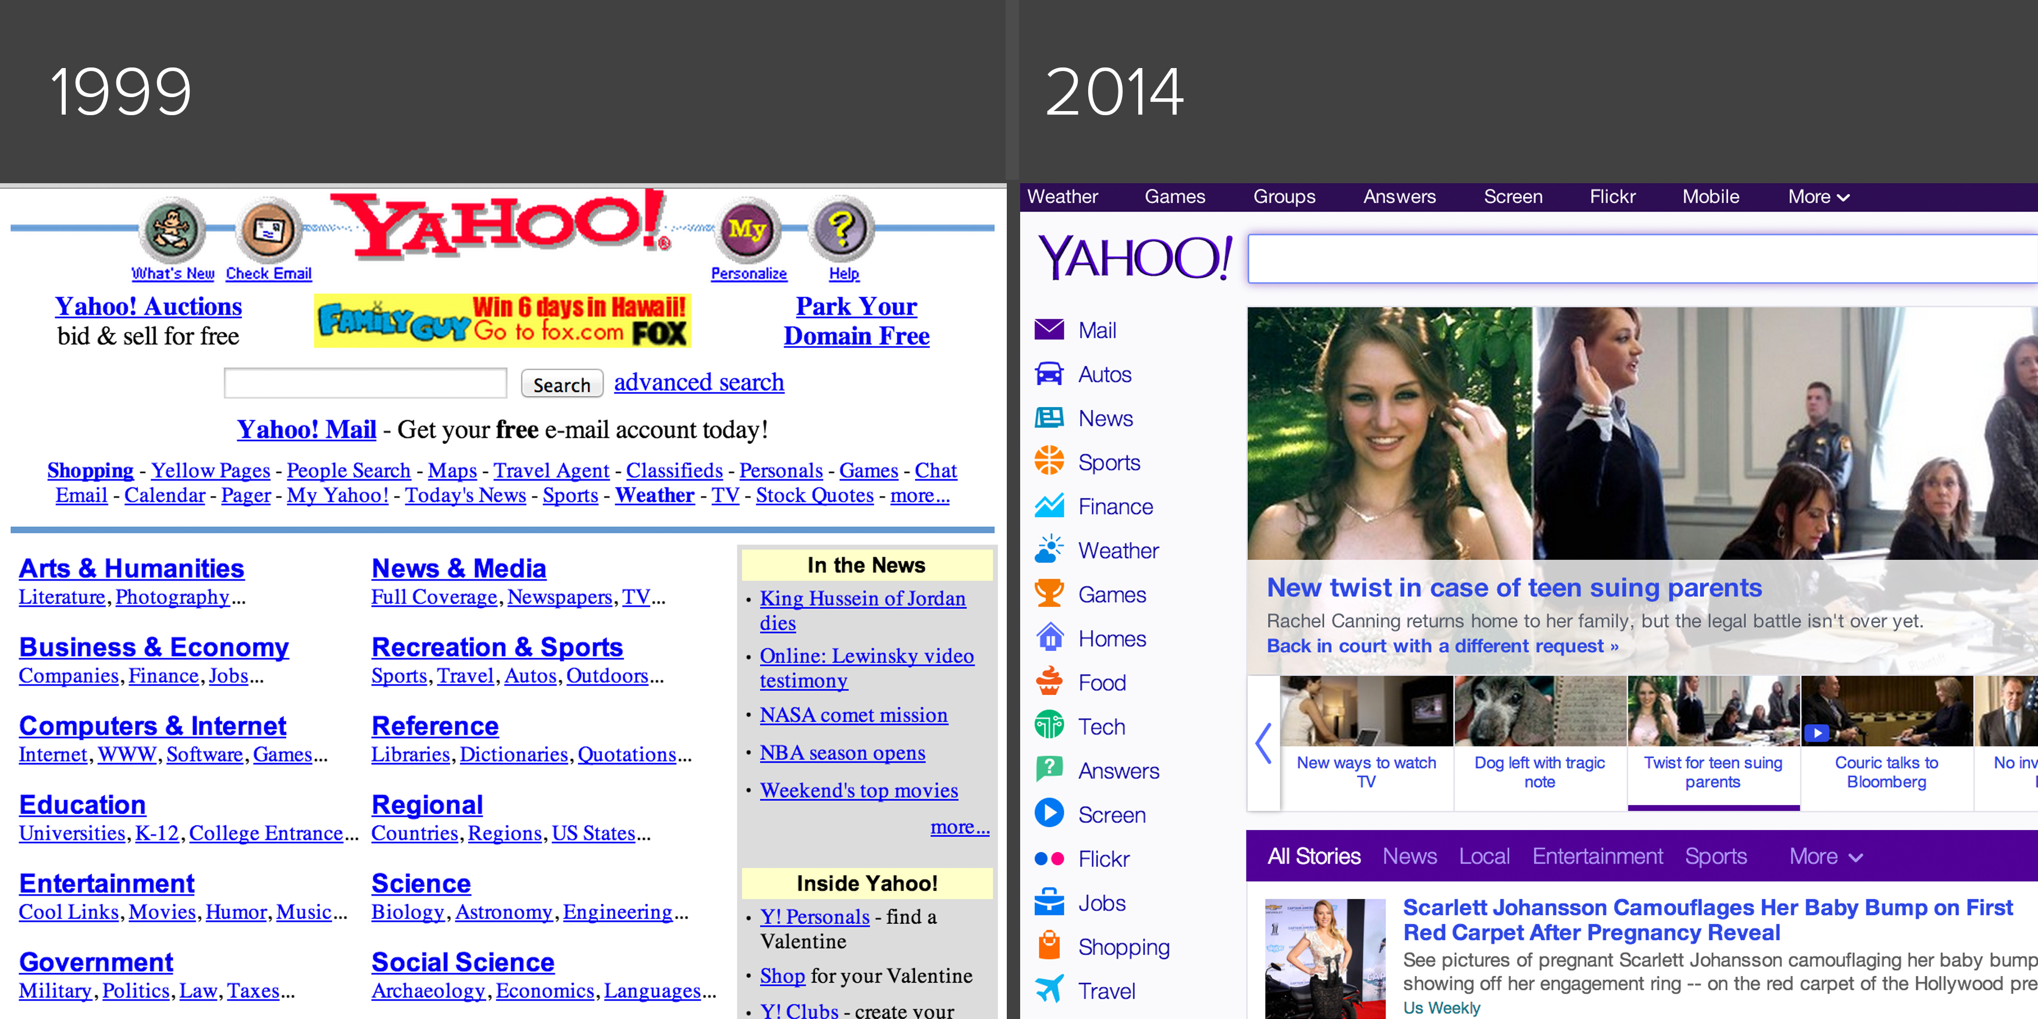Click more... link under In the News
The width and height of the screenshot is (2038, 1019).
click(960, 826)
